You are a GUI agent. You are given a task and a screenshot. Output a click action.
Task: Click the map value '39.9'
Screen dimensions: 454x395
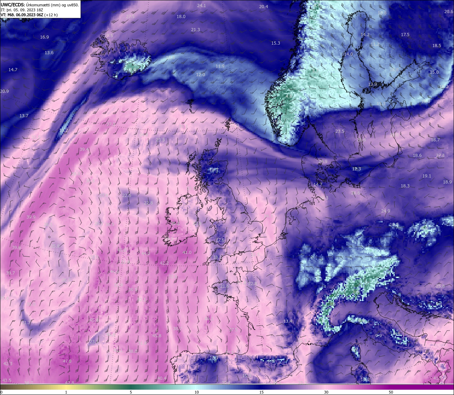point(31,217)
